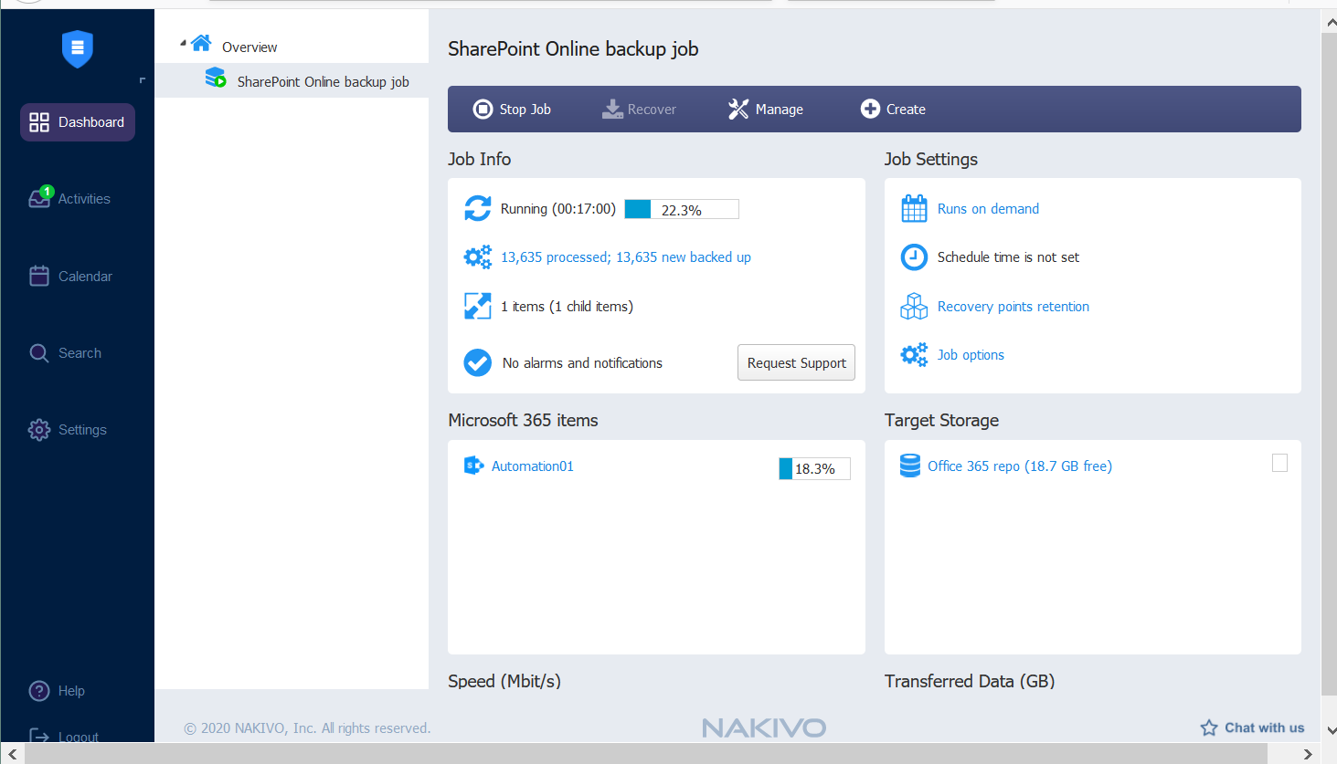Click the Stop Job button
The image size is (1337, 764).
[x=512, y=110]
